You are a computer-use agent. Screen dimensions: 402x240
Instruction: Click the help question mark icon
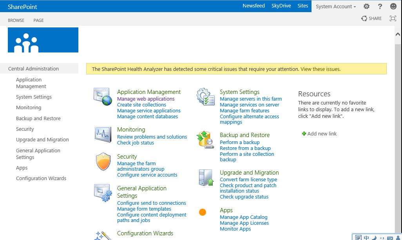[380, 6]
